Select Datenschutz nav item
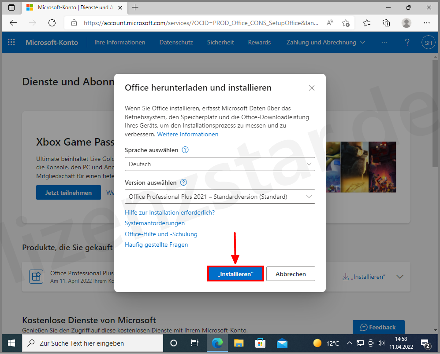 pos(176,42)
